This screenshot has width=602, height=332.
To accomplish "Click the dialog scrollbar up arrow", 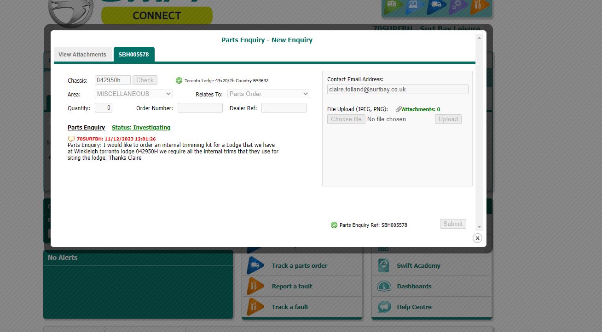I will coord(479,38).
